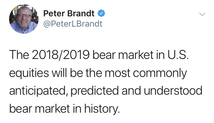Click the word "2018/2019" in tweet
Screen dimensions: 214x123
pyautogui.click(x=61, y=55)
